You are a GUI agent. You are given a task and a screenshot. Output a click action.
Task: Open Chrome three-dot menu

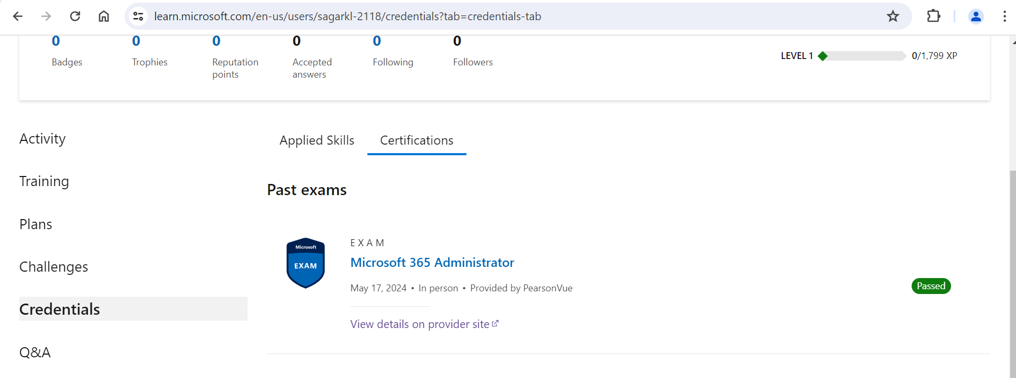click(1005, 16)
